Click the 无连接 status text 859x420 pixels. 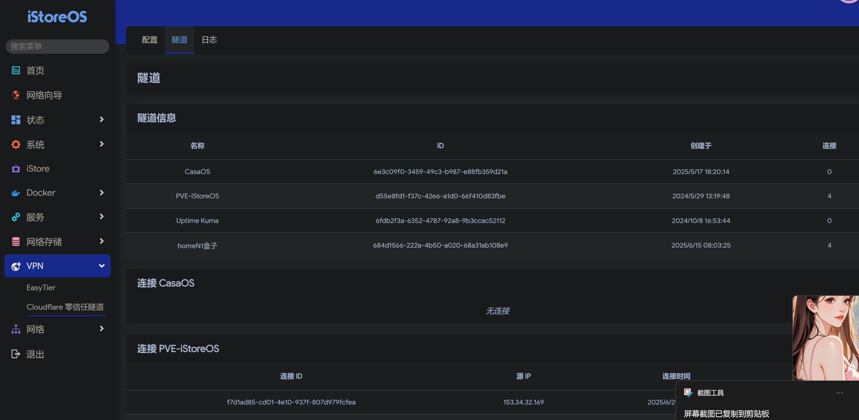pyautogui.click(x=497, y=311)
